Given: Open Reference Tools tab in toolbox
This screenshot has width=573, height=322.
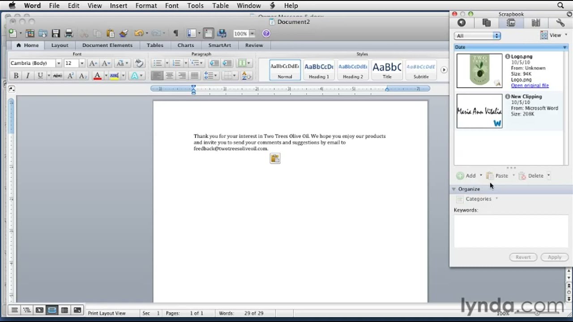Looking at the screenshot, I should 535,23.
